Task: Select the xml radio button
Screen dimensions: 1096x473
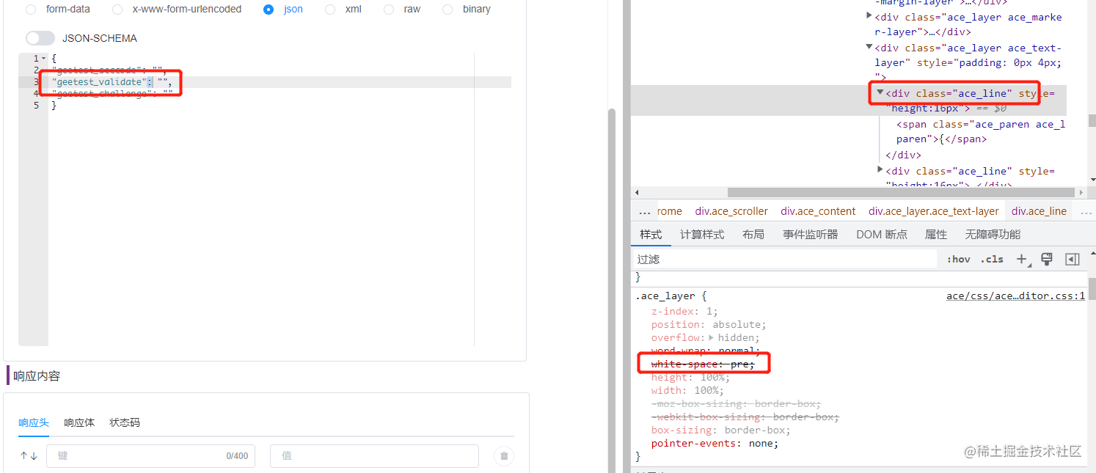Action: (x=330, y=9)
